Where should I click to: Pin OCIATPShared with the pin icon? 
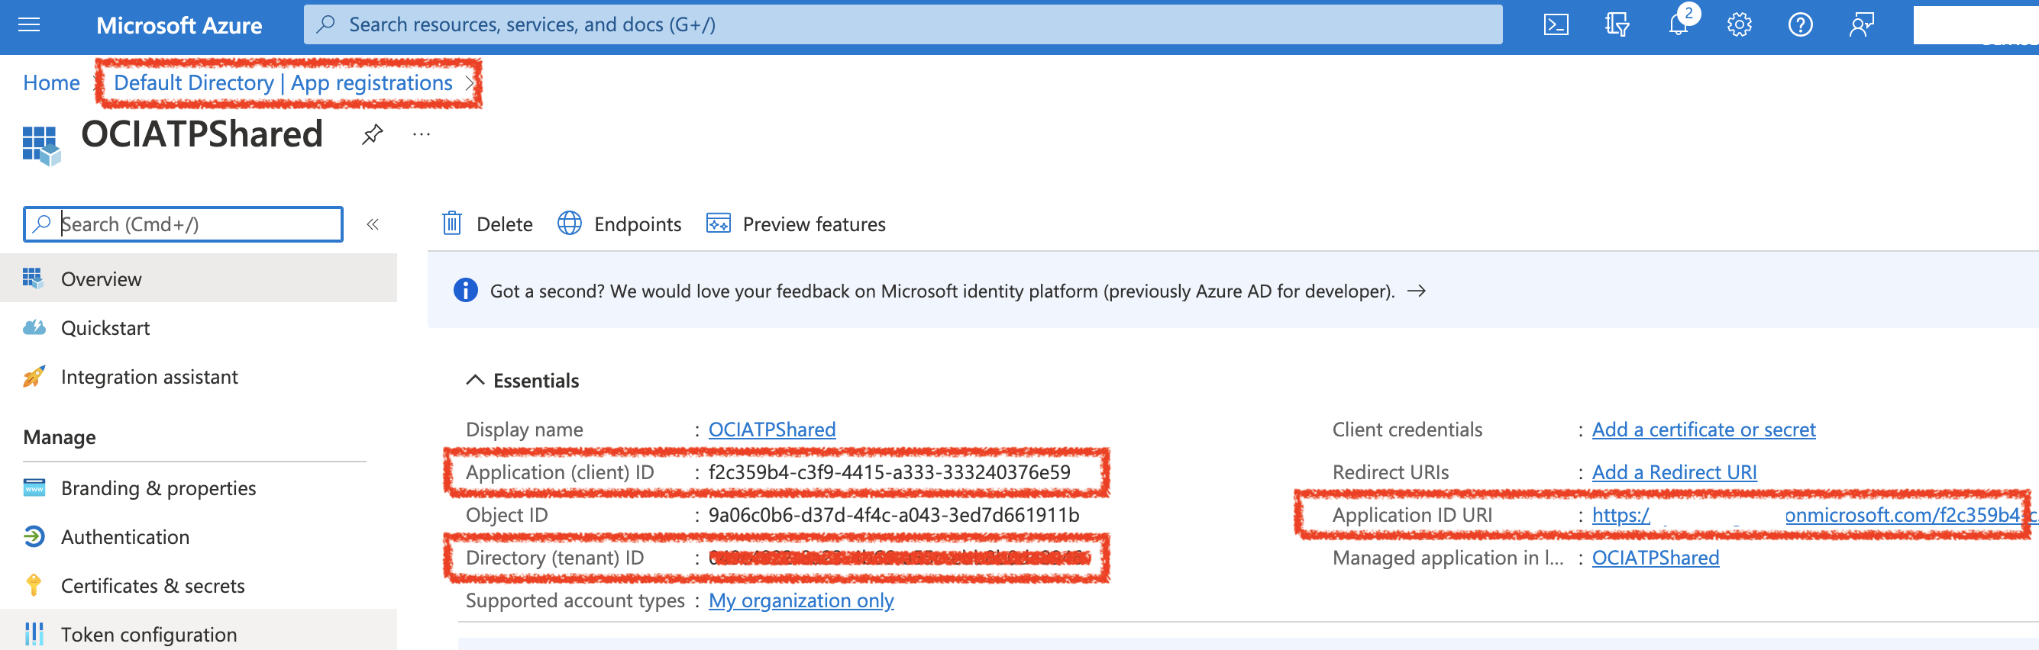point(372,134)
